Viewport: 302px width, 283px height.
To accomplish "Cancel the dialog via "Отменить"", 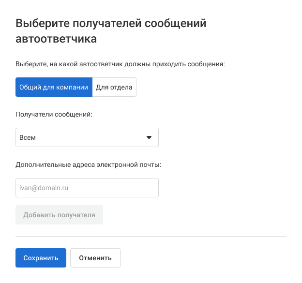I will click(95, 258).
